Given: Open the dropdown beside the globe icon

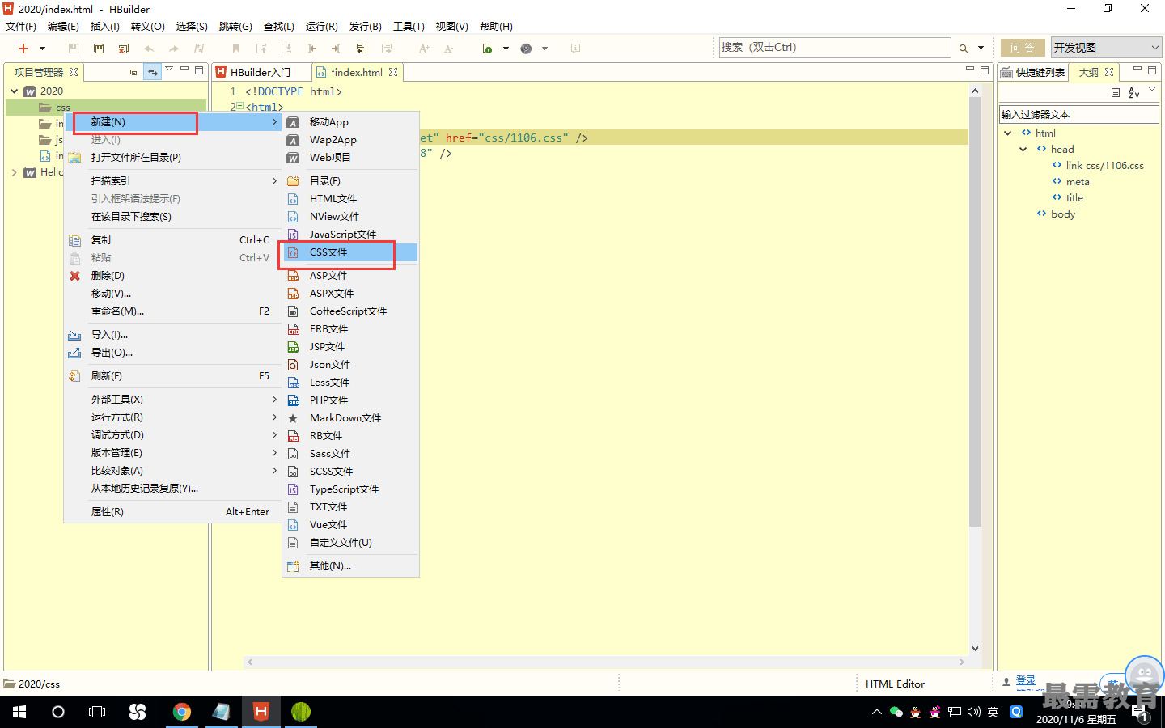Looking at the screenshot, I should point(544,49).
